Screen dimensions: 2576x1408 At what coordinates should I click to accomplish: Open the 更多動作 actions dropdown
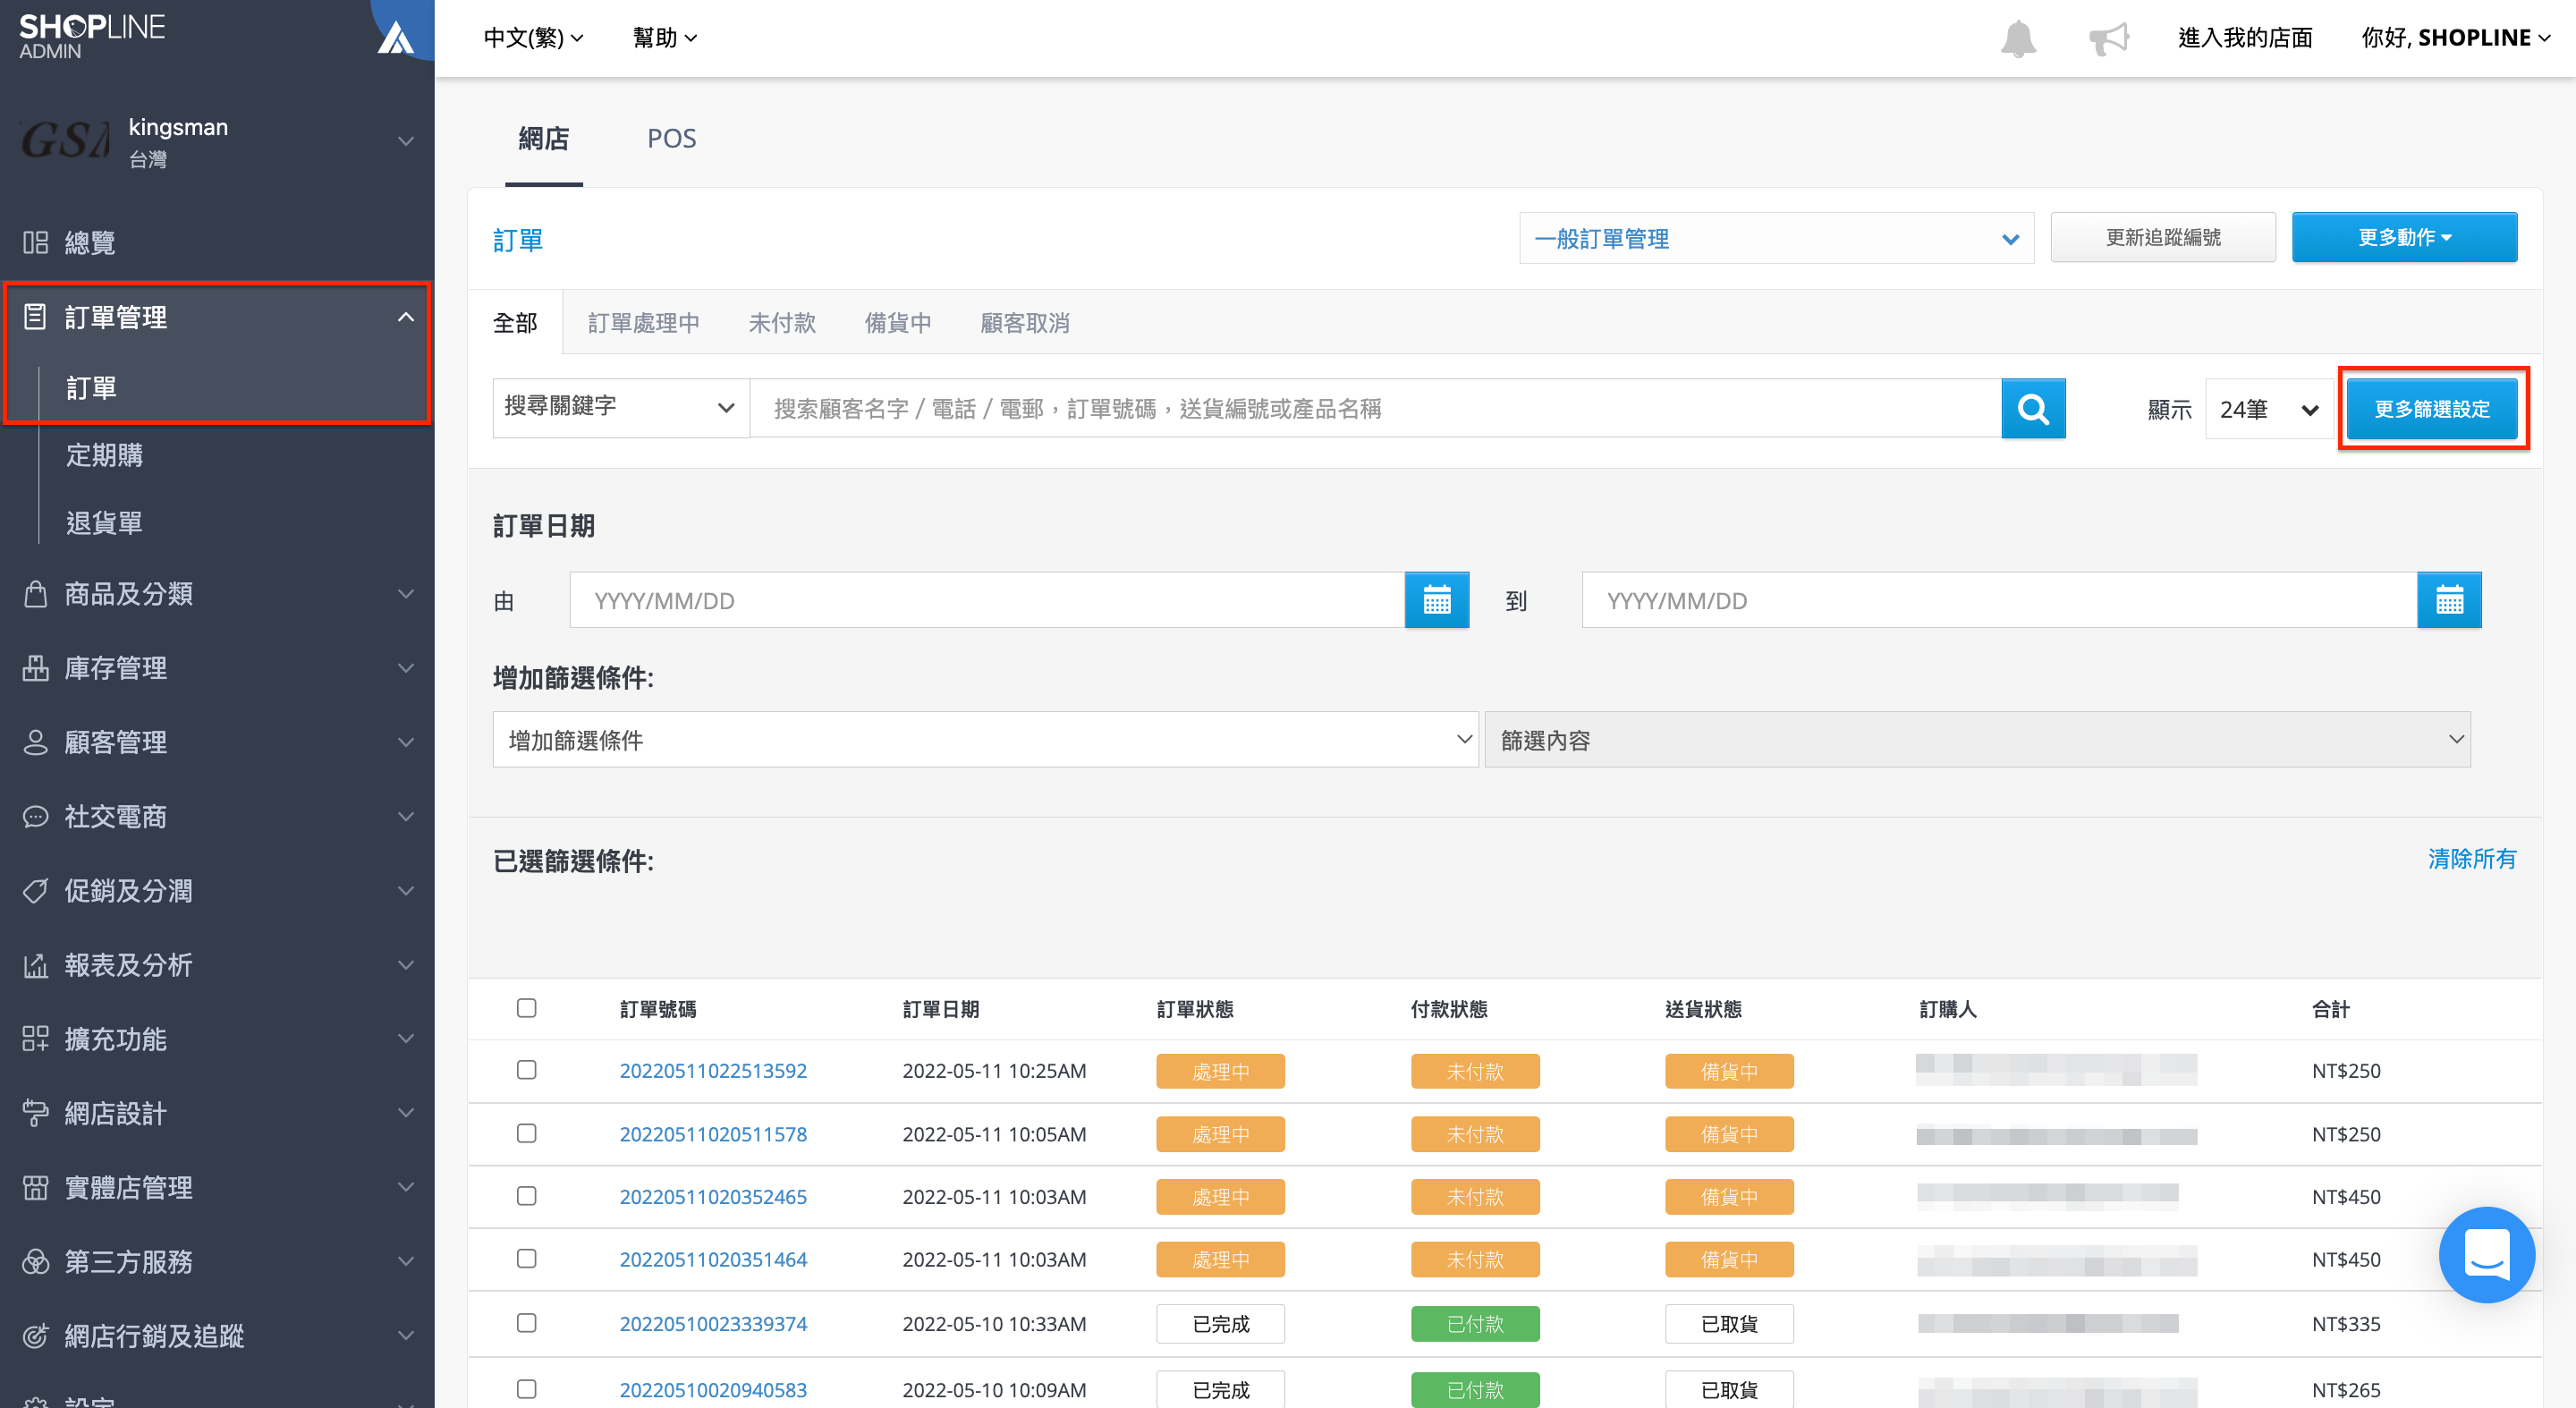(2404, 237)
